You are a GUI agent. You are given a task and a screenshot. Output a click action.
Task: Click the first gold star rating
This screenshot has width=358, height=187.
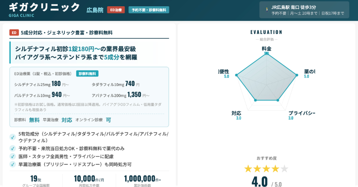pos(248,169)
